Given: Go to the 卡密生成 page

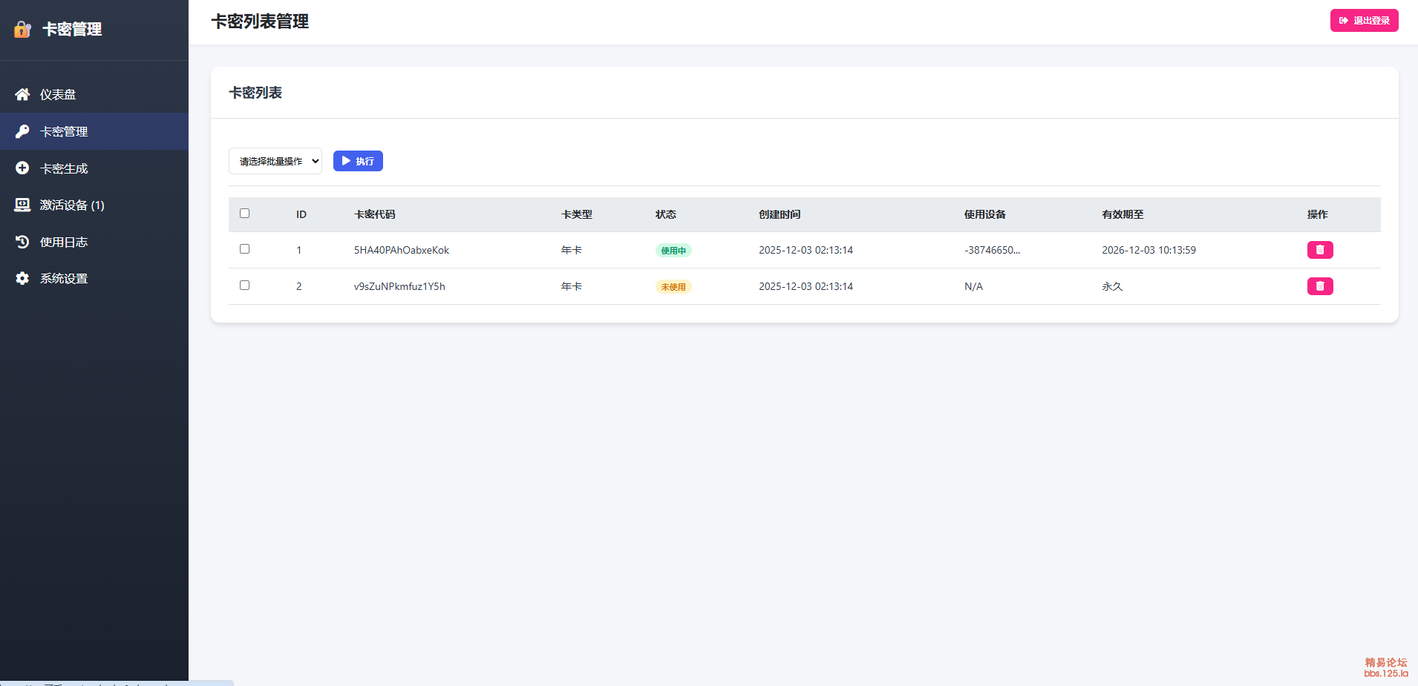Looking at the screenshot, I should pos(64,168).
